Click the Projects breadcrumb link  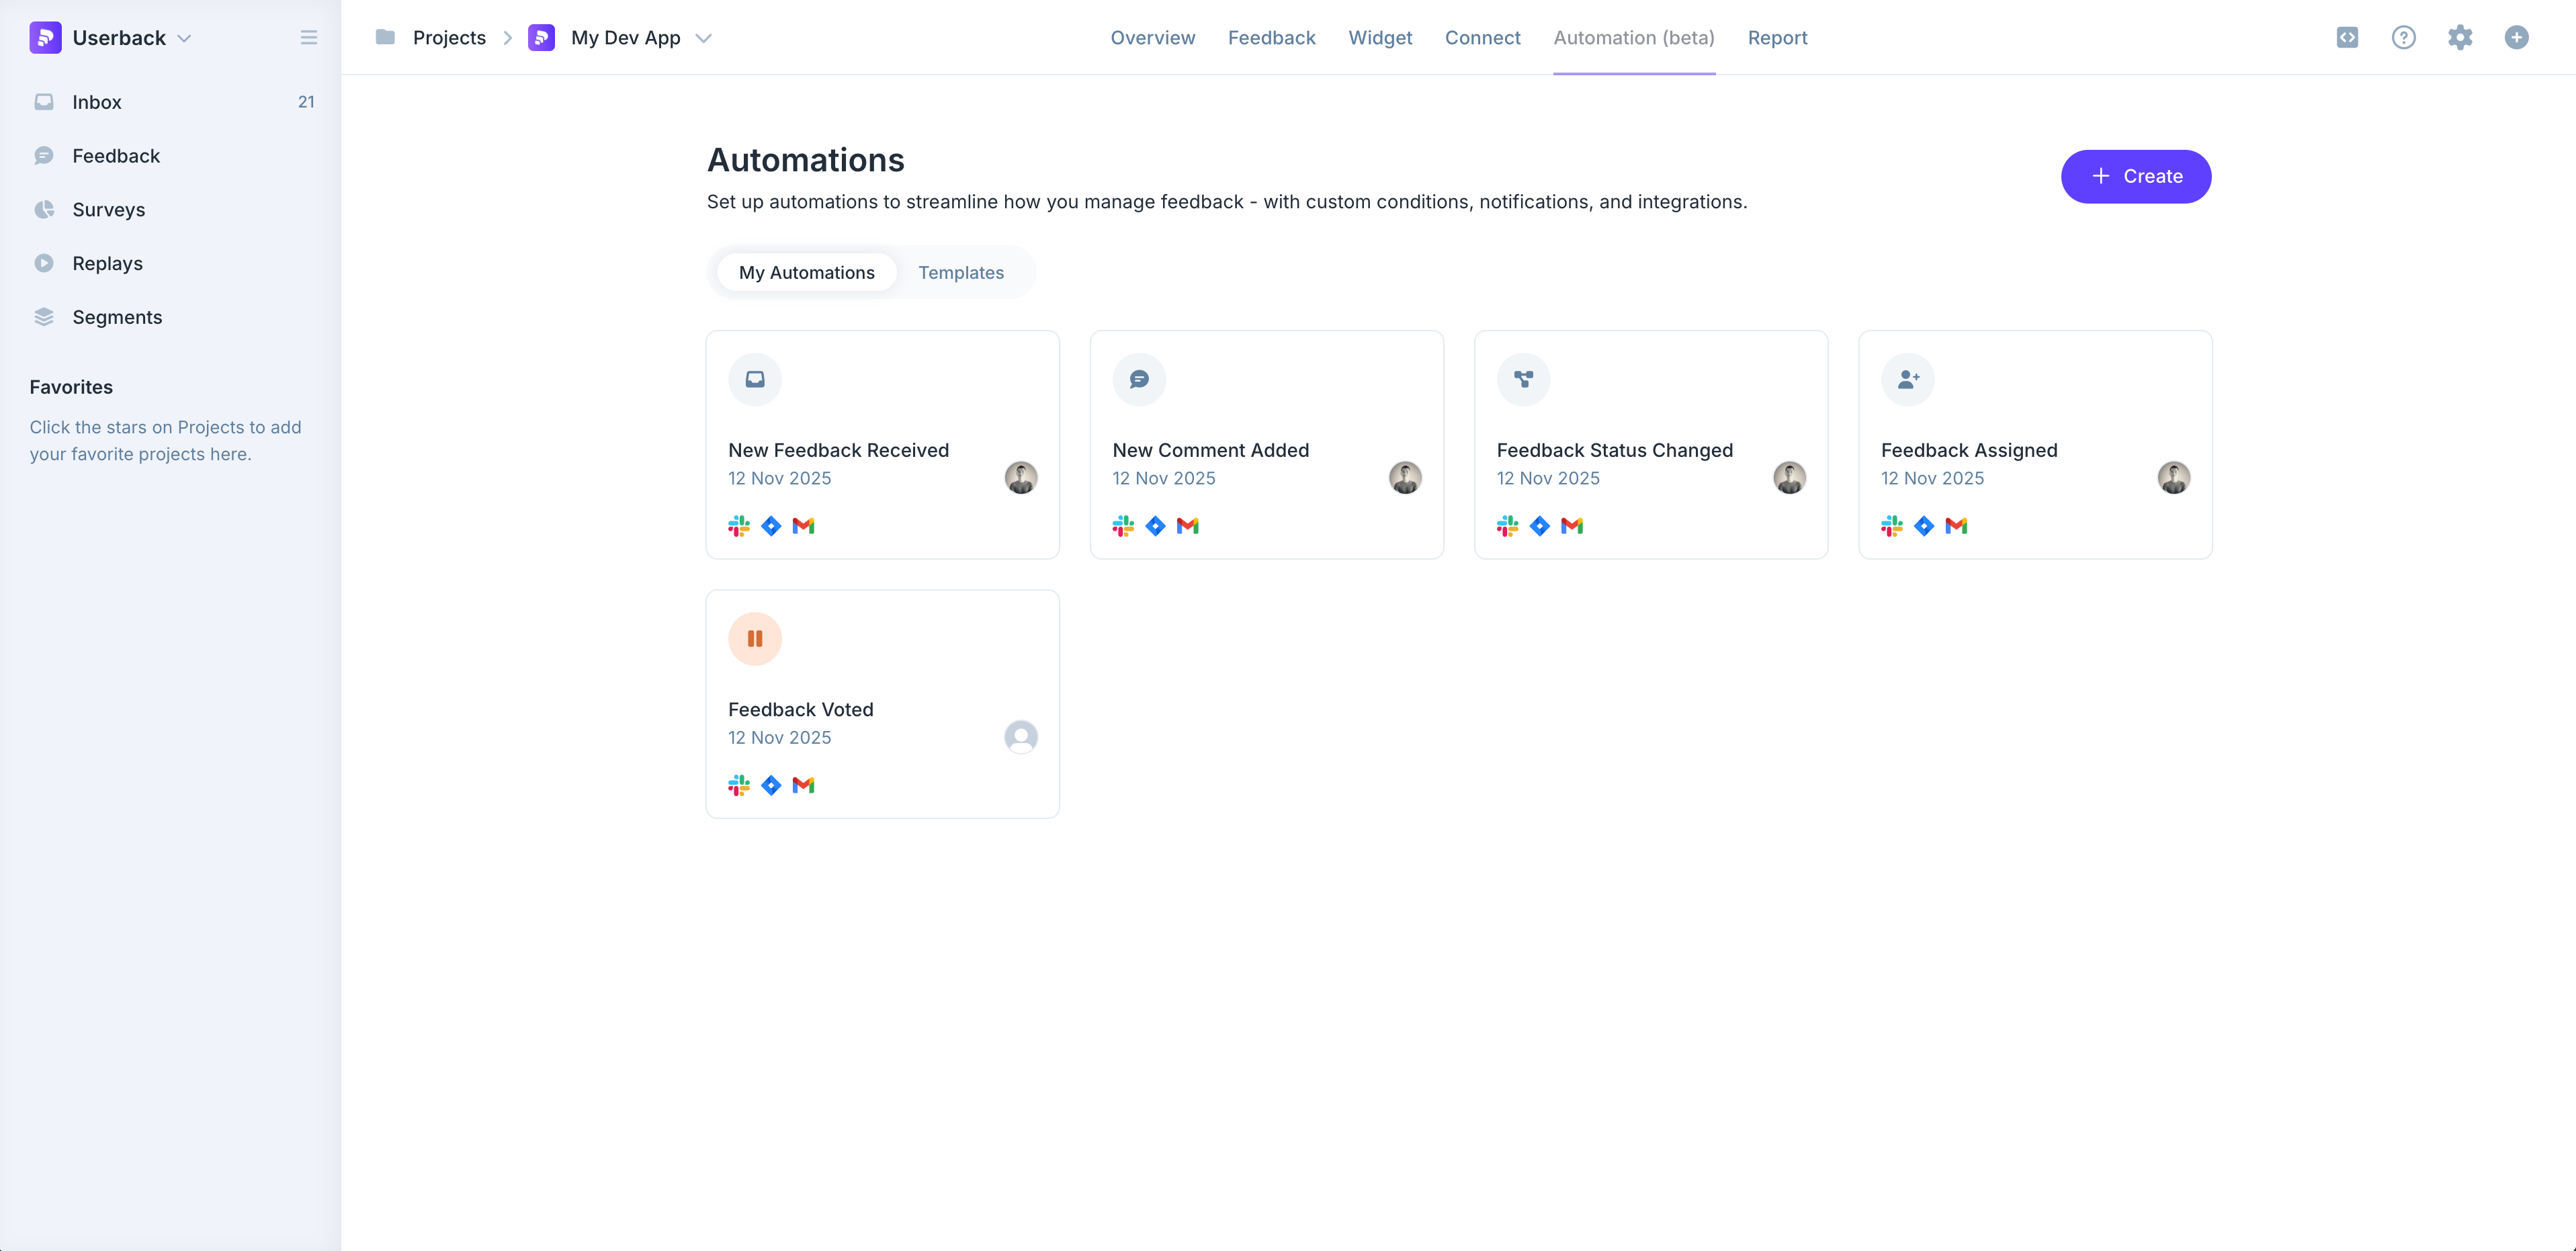click(449, 38)
